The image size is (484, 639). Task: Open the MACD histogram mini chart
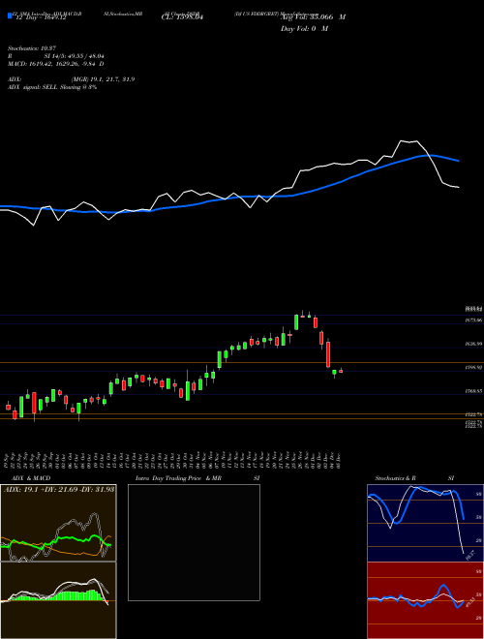point(58,600)
